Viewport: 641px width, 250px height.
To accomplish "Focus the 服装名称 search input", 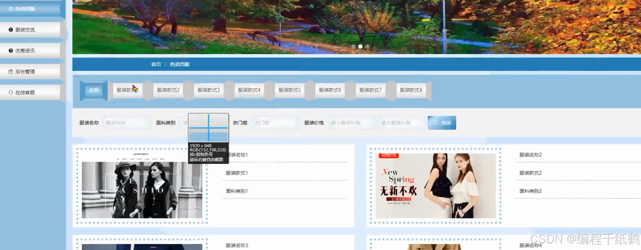I will point(127,123).
